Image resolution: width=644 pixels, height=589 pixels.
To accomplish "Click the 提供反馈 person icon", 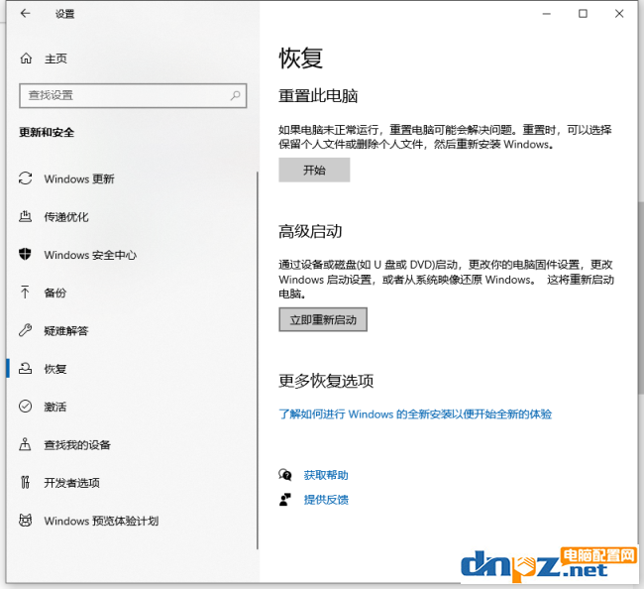I will (x=285, y=500).
